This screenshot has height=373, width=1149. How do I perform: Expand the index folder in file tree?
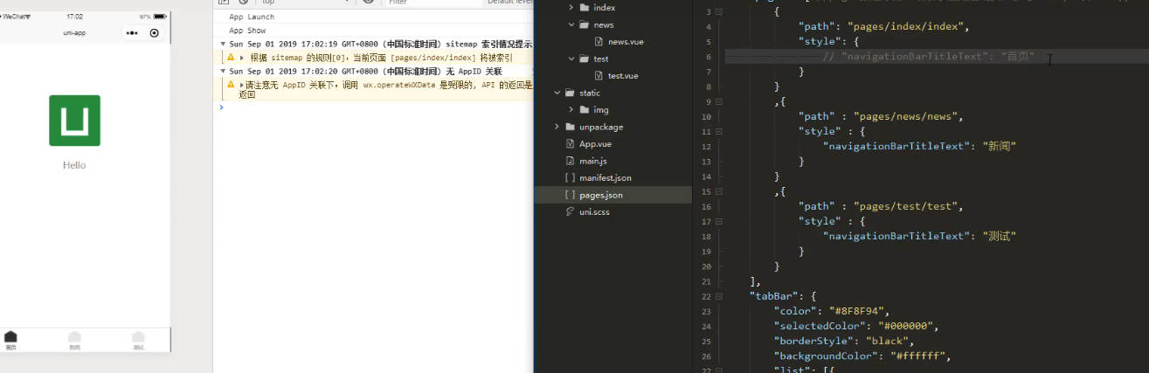(571, 7)
